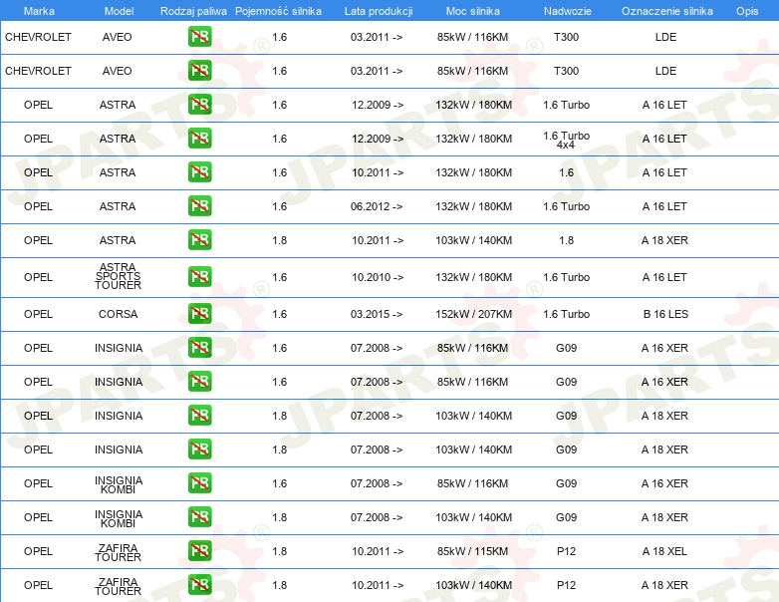
Task: Click production date 03.2015 ->
Action: coord(377,314)
